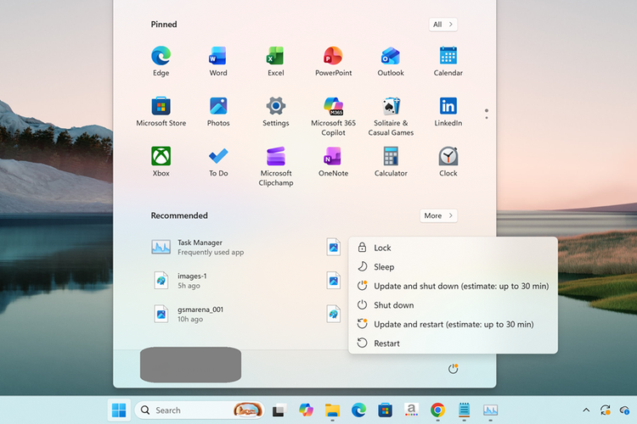Open File Explorer from taskbar
The image size is (637, 424).
(332, 410)
